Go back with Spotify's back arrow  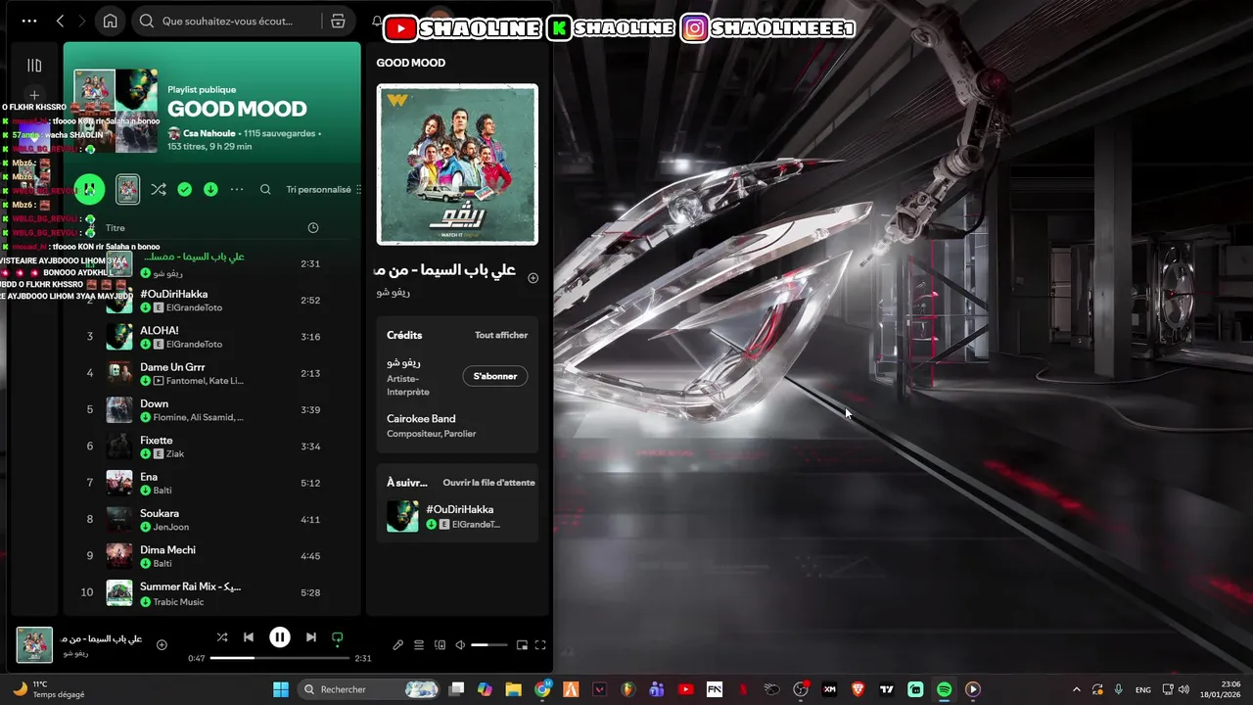(x=60, y=21)
